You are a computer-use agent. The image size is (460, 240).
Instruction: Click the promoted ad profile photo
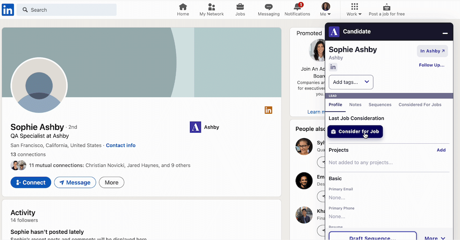317,50
